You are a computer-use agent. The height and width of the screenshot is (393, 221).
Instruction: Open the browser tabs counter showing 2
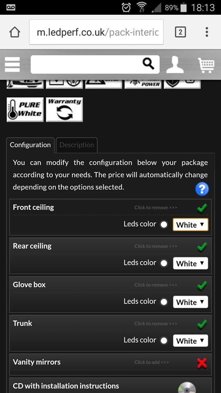click(x=180, y=32)
